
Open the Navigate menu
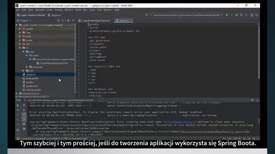(x=40, y=10)
